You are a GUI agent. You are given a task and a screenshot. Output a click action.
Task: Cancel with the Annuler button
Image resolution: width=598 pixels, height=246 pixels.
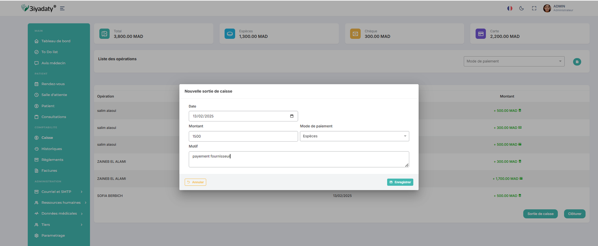[195, 182]
